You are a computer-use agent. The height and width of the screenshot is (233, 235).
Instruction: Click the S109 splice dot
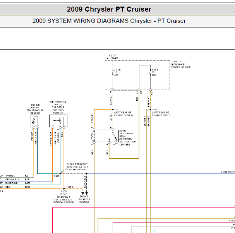point(64,188)
